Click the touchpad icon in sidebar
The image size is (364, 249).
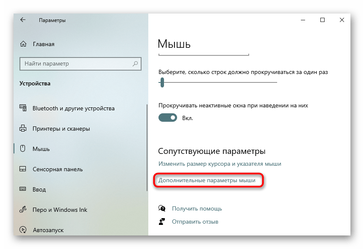[x=23, y=169]
